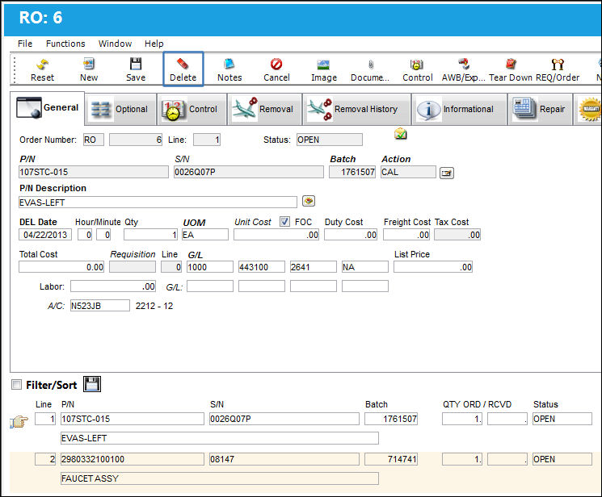Save the repair order with Save icon
The image size is (602, 497).
click(136, 70)
